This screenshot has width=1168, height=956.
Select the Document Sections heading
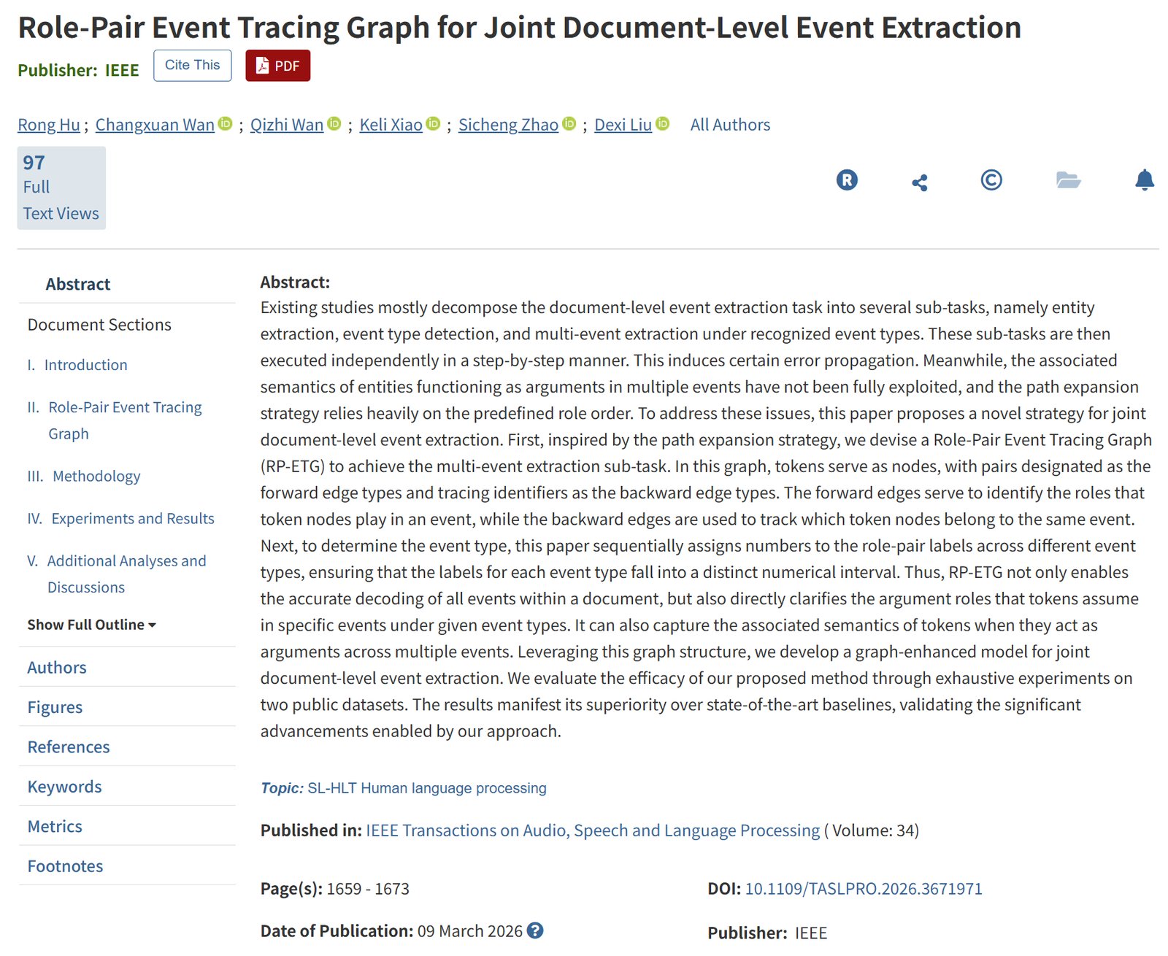(x=99, y=325)
